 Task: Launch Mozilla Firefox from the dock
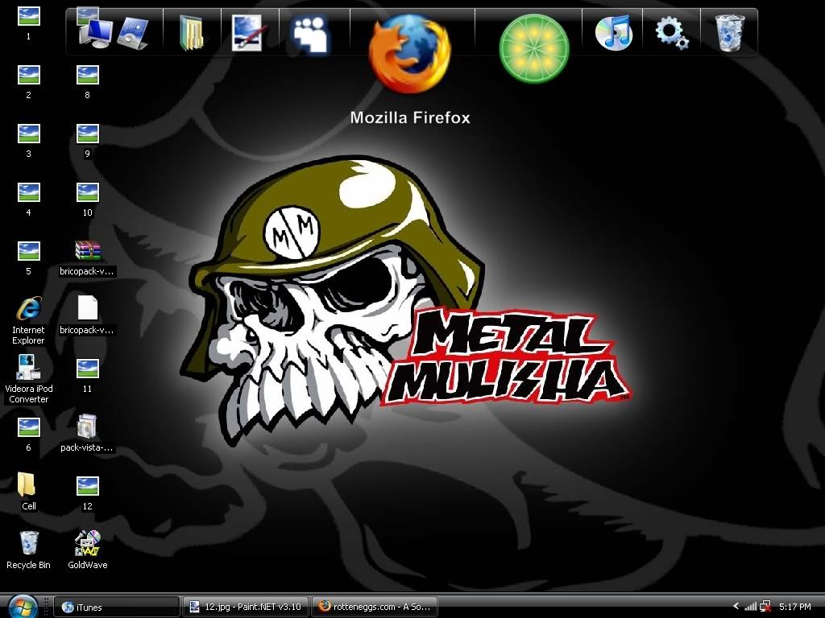[x=410, y=52]
